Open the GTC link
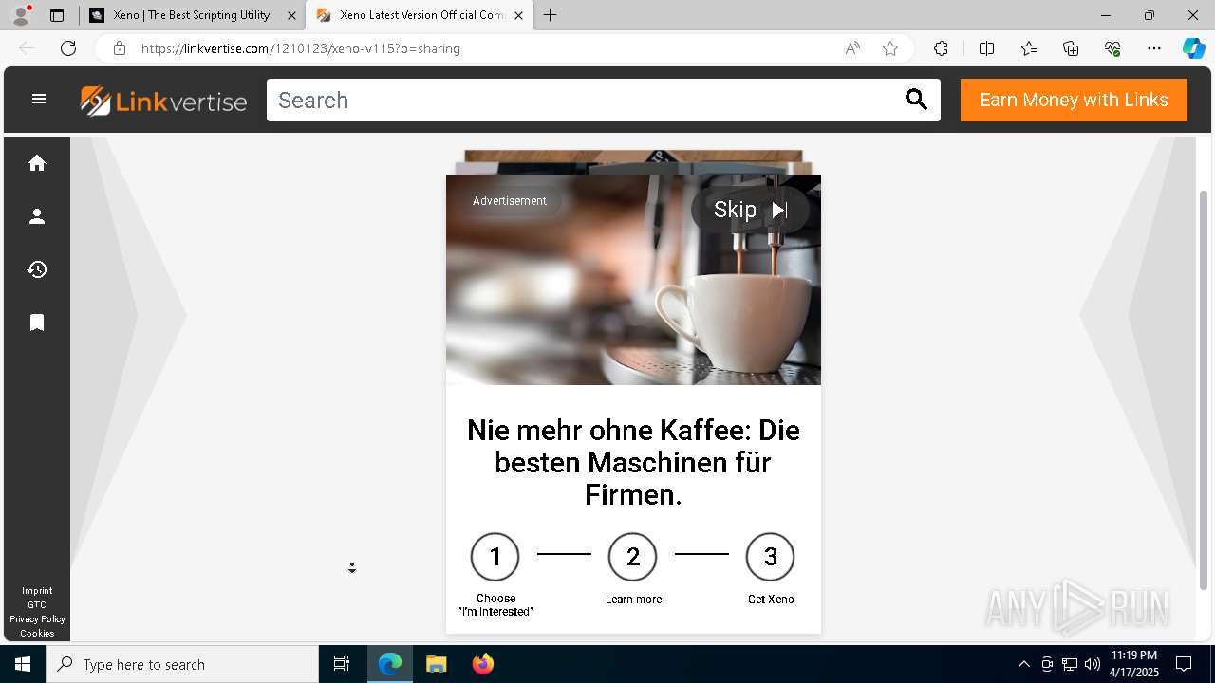Screen dimensions: 1215x683 [37, 605]
